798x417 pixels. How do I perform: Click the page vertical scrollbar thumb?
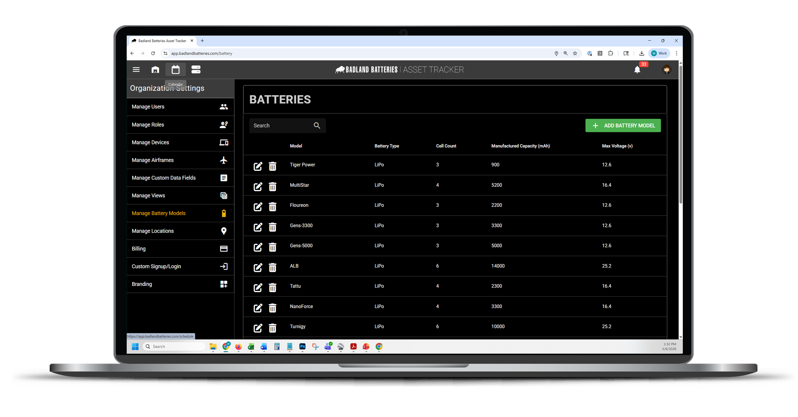(680, 134)
